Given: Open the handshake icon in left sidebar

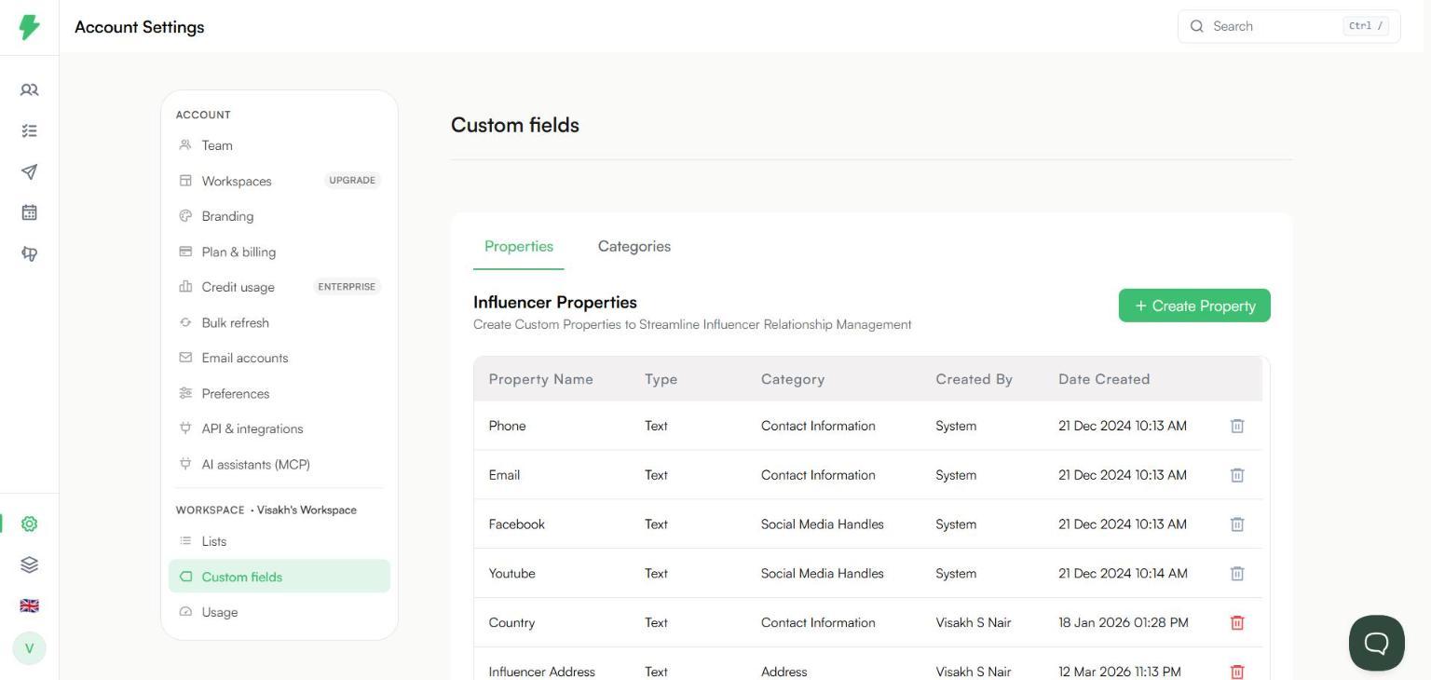Looking at the screenshot, I should pos(29,253).
